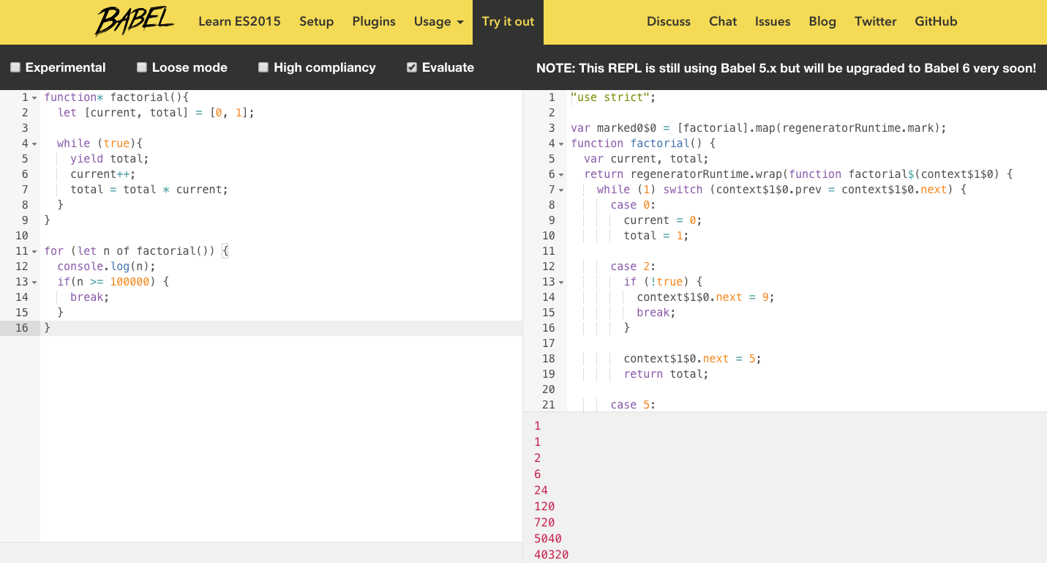Collapse the if block at input line 13
The height and width of the screenshot is (563, 1047).
pos(34,282)
